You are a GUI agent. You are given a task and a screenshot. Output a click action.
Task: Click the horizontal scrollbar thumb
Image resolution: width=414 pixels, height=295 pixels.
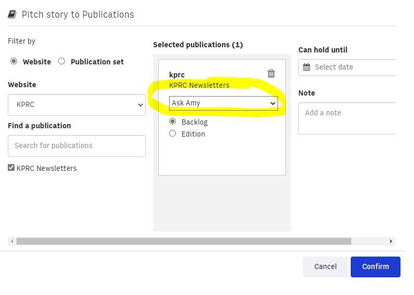[184, 241]
